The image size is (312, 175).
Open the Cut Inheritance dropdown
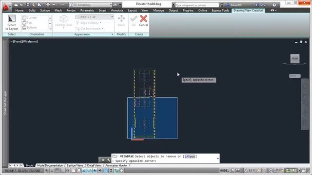tap(90, 29)
